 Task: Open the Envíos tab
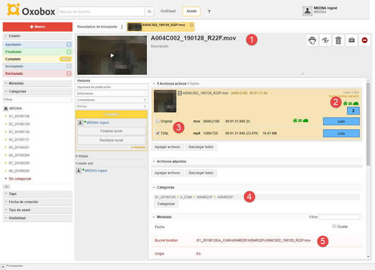point(112,106)
